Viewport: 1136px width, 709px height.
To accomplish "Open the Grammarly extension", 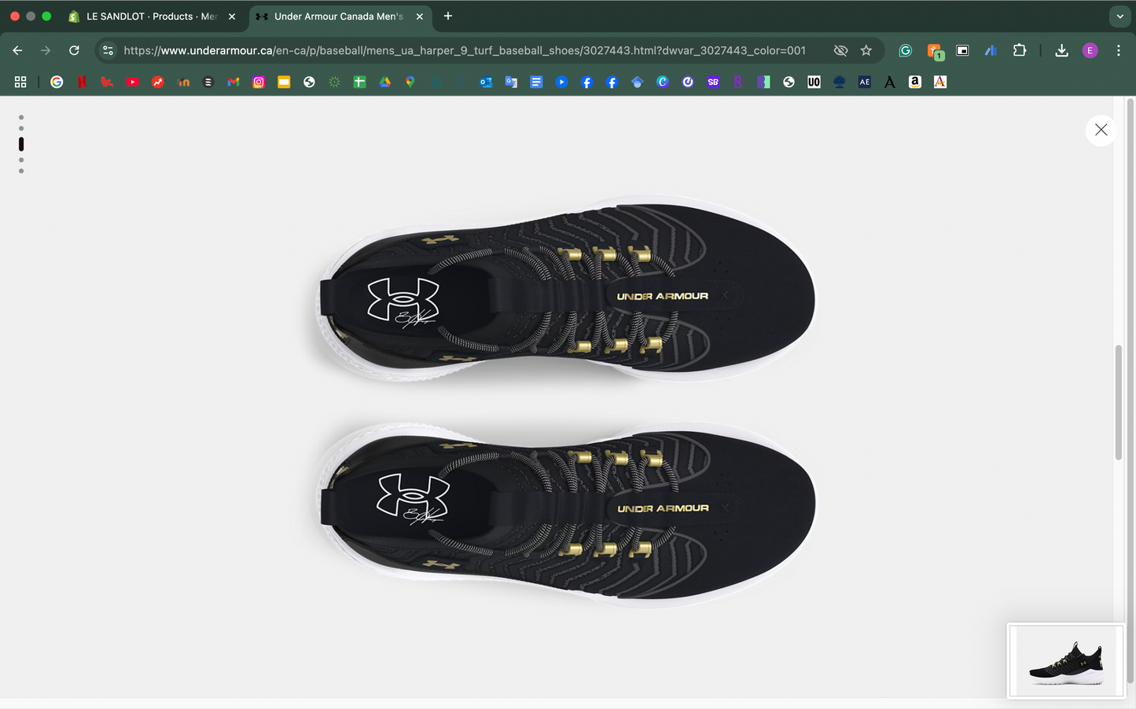I will (x=906, y=50).
